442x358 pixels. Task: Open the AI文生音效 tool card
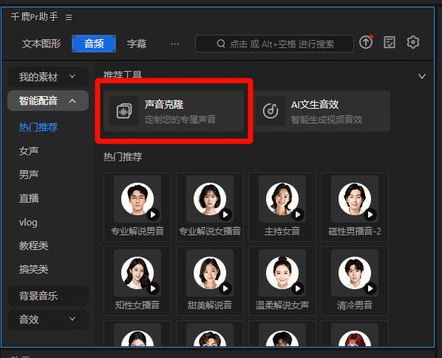[x=322, y=111]
